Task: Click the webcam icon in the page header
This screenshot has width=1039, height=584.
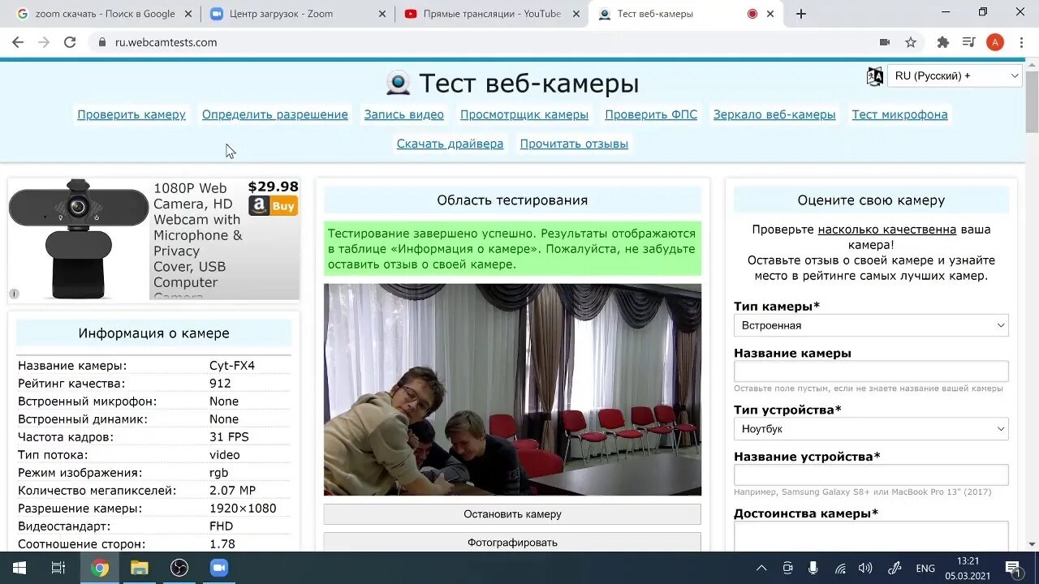Action: pos(399,81)
